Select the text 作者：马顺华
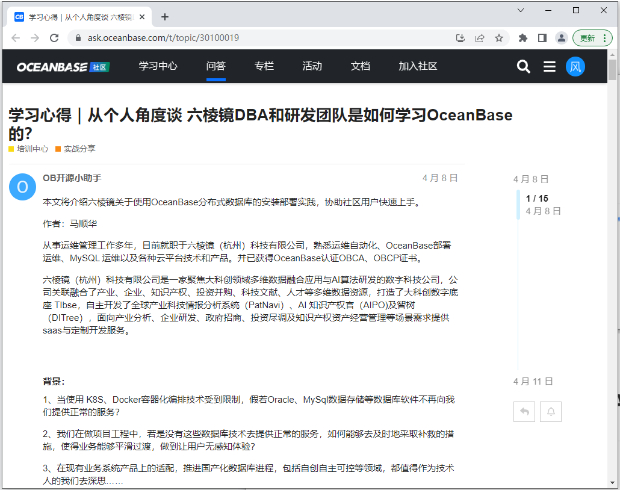 pos(70,224)
